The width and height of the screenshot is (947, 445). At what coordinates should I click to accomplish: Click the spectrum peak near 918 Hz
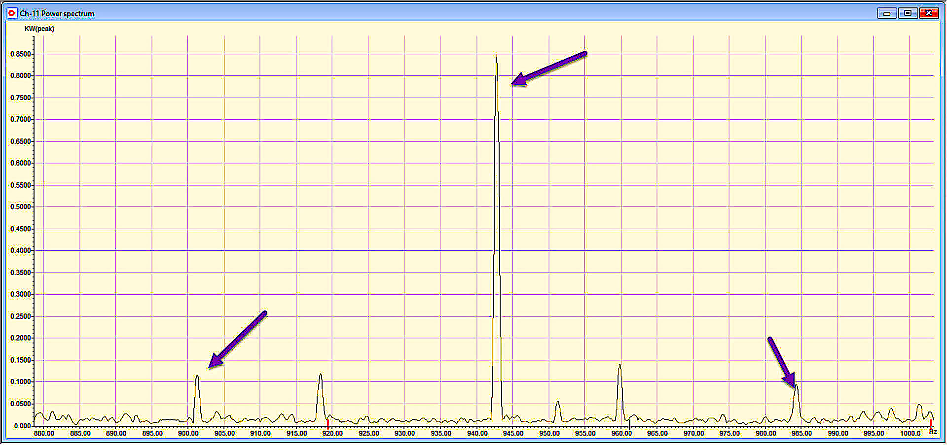[321, 397]
